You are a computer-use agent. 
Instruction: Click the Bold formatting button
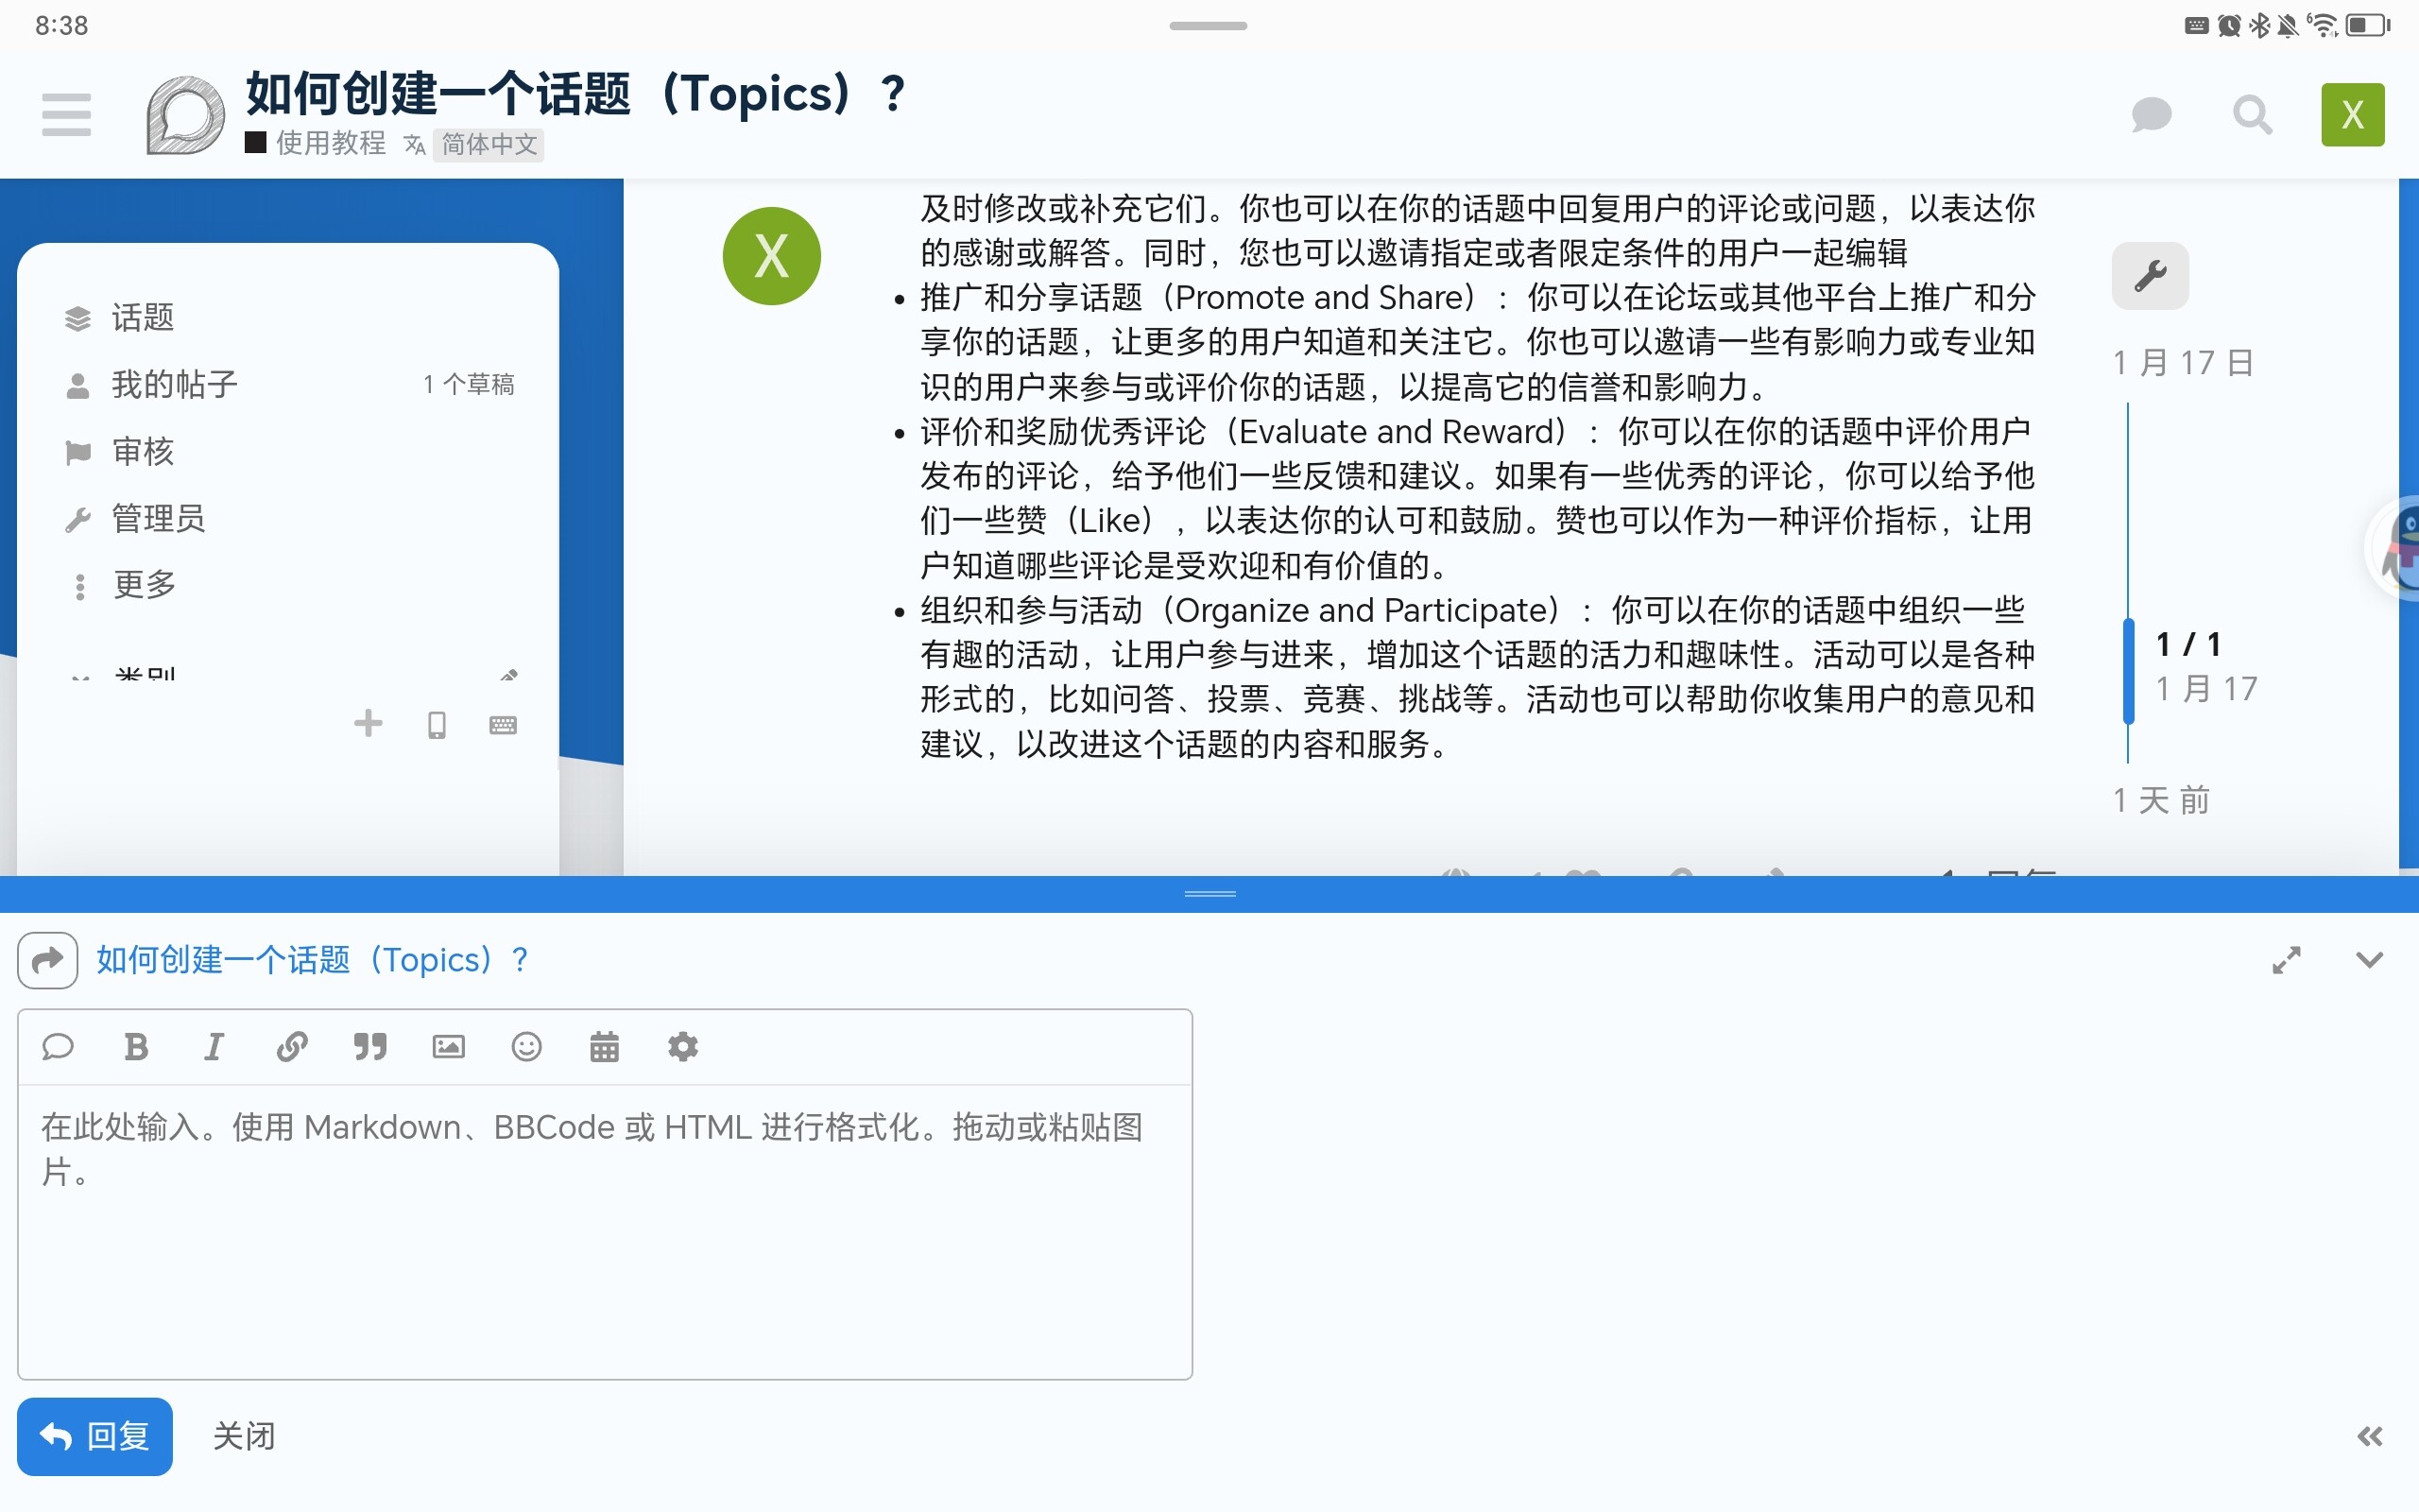(x=136, y=1047)
